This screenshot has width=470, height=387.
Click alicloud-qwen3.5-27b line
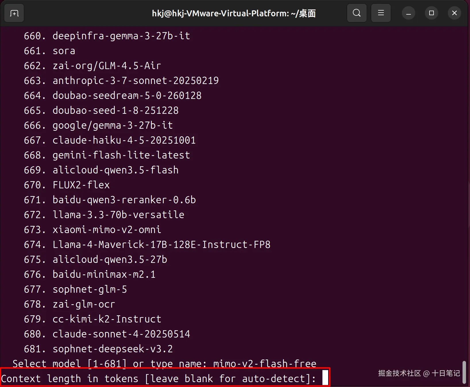point(95,259)
